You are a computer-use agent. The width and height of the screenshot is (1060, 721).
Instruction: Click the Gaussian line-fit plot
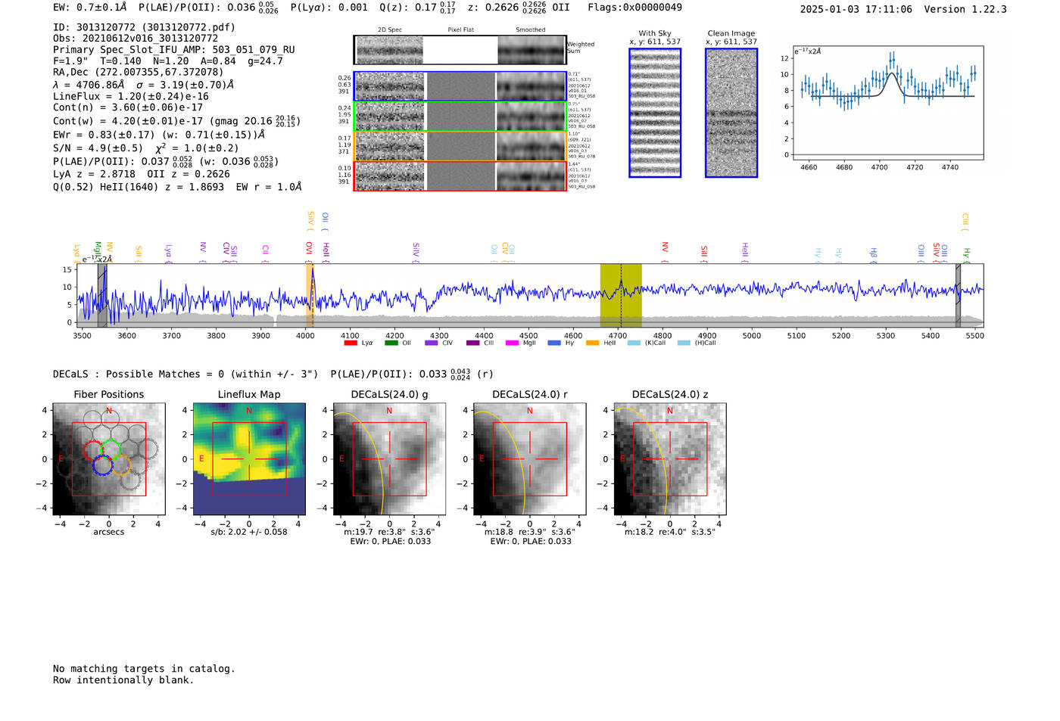887,103
